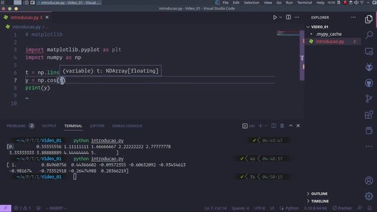Open the View menu
The image size is (377, 212).
click(268, 2)
